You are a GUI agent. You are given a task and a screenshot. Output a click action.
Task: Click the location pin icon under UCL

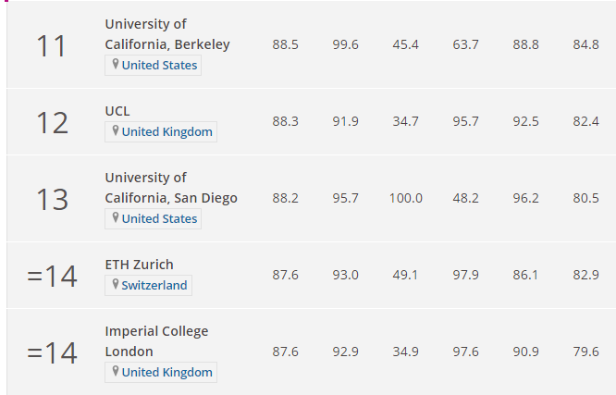click(116, 131)
